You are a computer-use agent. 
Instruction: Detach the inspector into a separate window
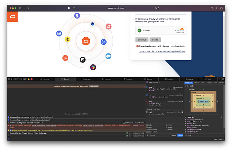(18, 79)
